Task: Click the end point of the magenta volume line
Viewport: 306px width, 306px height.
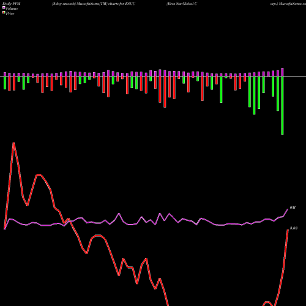Action: point(288,209)
